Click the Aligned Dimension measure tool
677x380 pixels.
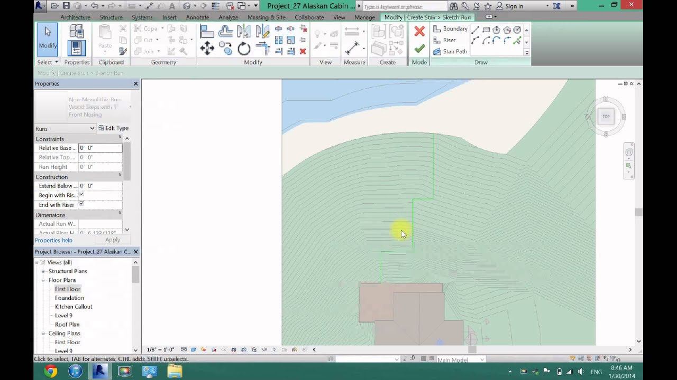coord(352,49)
